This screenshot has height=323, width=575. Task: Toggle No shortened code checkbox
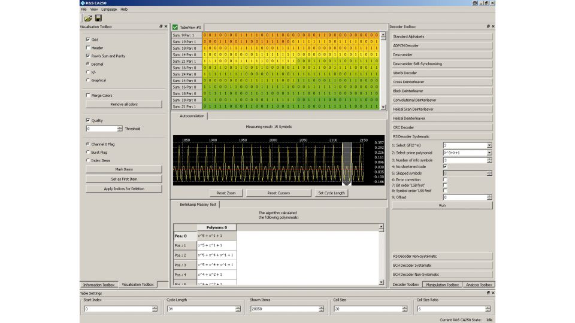coord(445,166)
